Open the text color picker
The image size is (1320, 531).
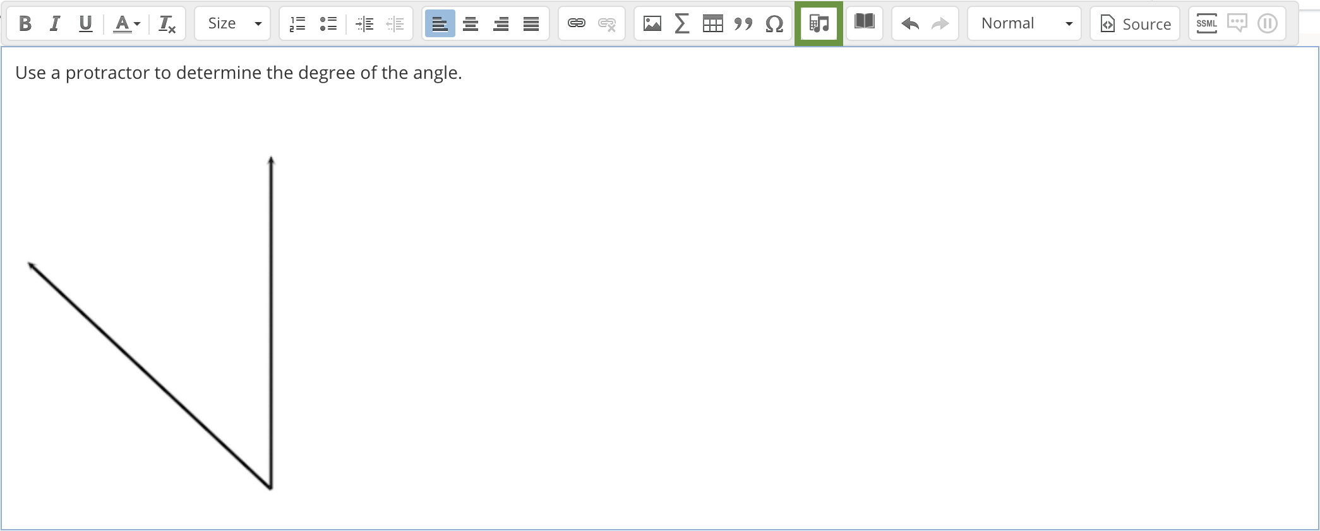pyautogui.click(x=126, y=24)
